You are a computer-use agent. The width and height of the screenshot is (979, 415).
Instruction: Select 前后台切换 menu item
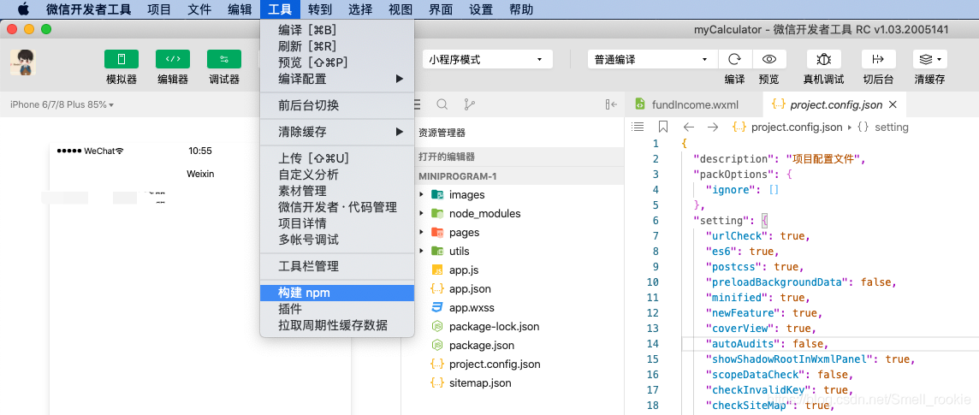pyautogui.click(x=337, y=105)
